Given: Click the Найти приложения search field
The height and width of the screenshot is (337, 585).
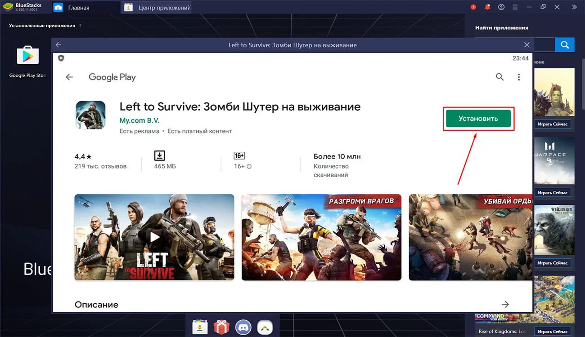Looking at the screenshot, I should [x=544, y=45].
